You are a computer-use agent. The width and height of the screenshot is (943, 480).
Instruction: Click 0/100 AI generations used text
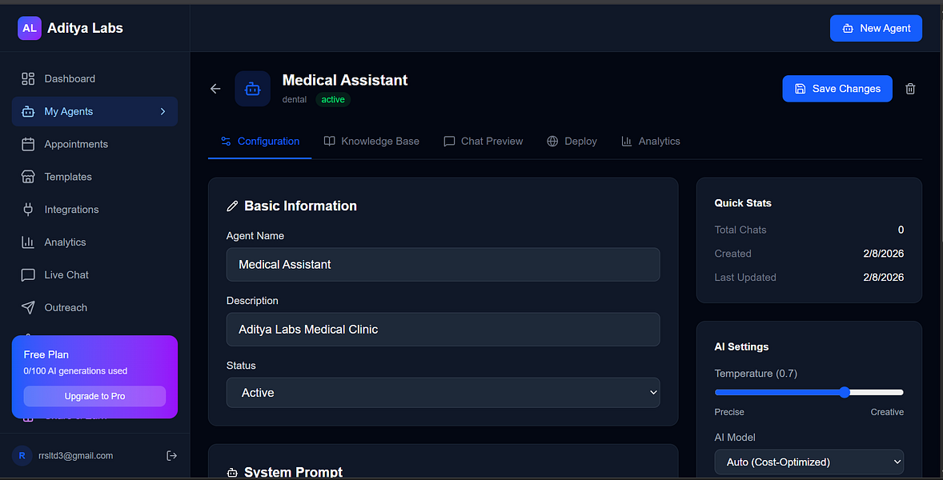[75, 371]
